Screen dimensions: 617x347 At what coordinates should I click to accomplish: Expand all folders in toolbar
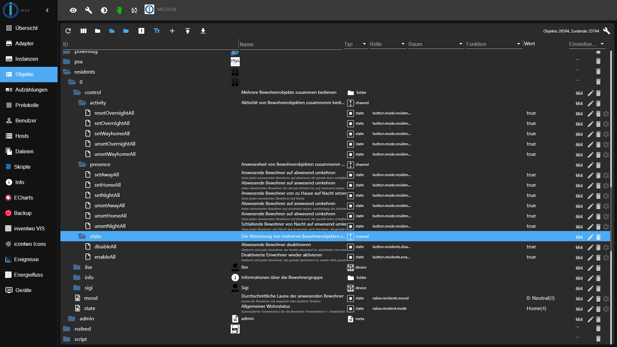pyautogui.click(x=112, y=31)
